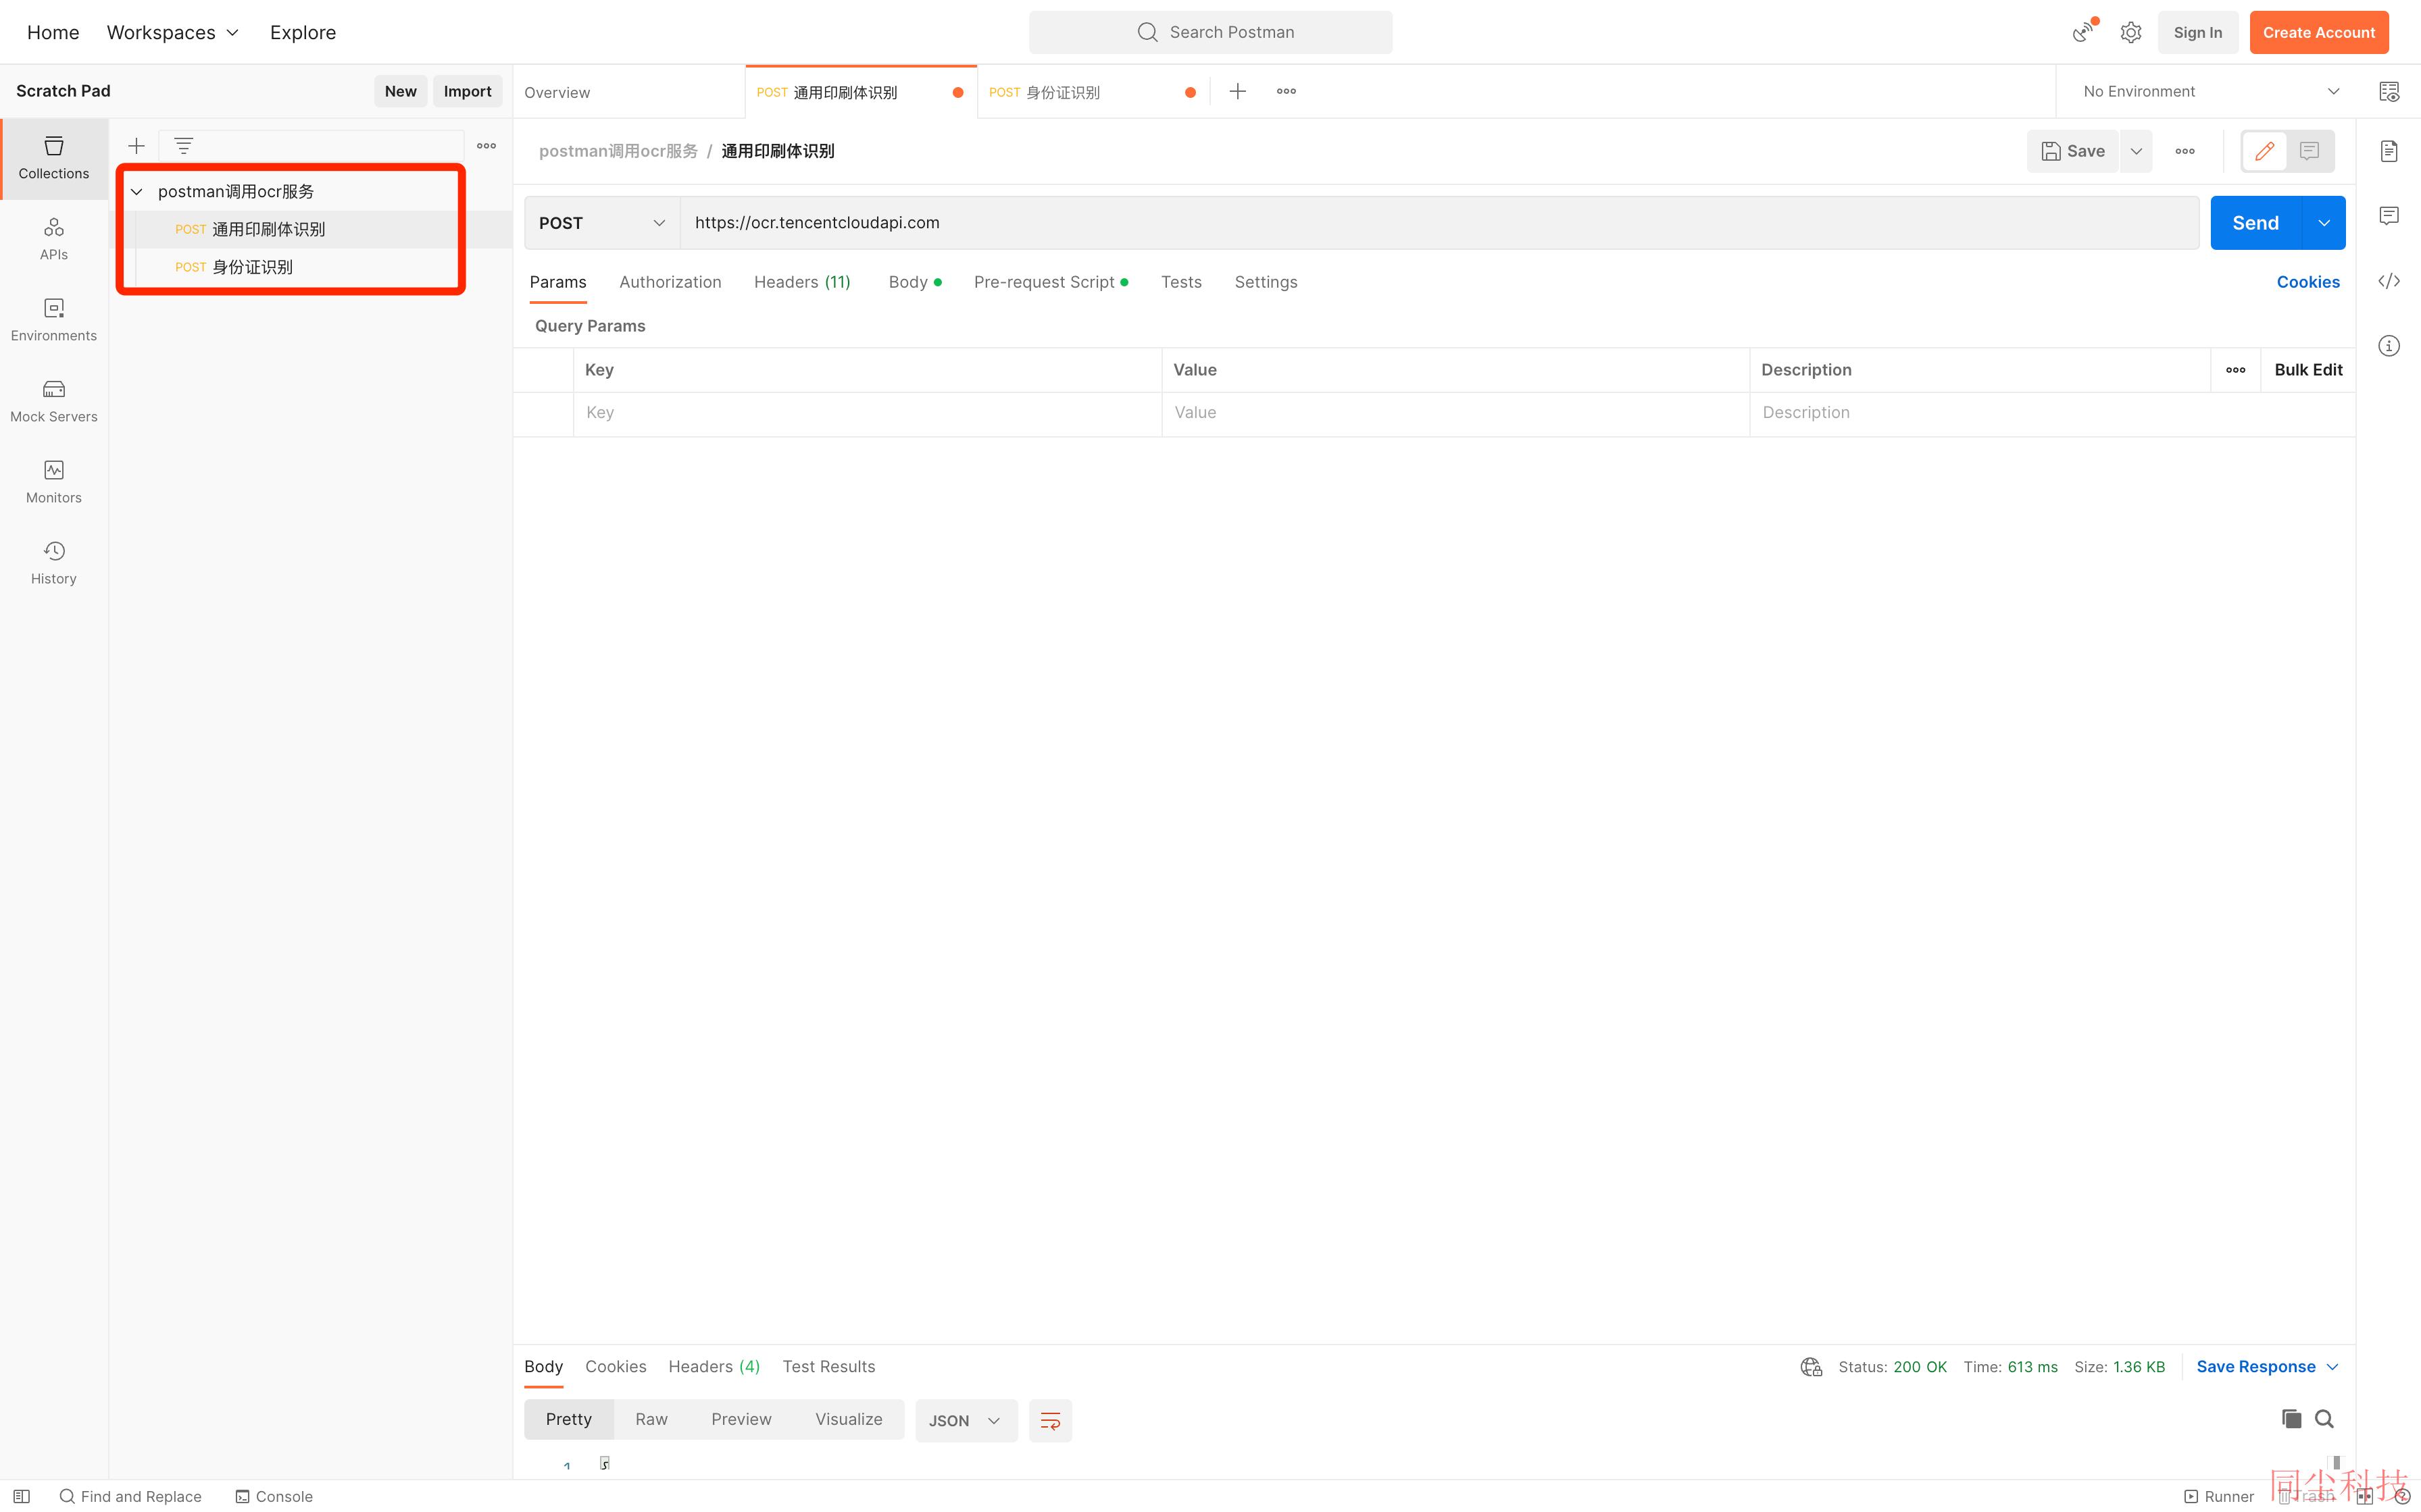The height and width of the screenshot is (1512, 2421).
Task: Click the Cookies link
Action: point(2308,282)
